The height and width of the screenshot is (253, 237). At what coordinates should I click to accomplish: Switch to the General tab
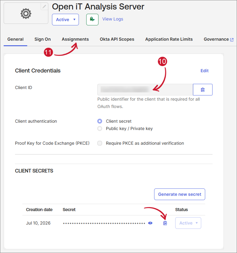[x=16, y=39]
